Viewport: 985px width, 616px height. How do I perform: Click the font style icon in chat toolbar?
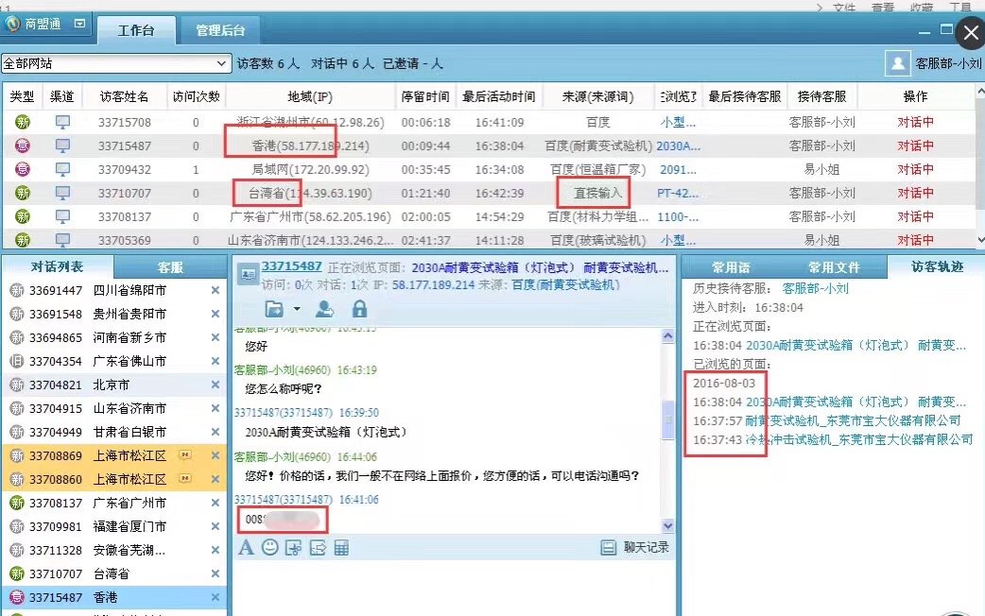coord(246,547)
